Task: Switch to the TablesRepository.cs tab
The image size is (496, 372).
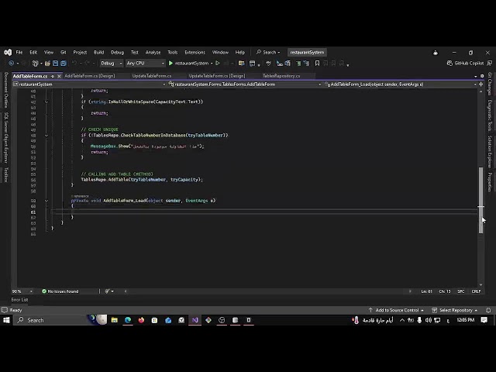Action: click(281, 76)
